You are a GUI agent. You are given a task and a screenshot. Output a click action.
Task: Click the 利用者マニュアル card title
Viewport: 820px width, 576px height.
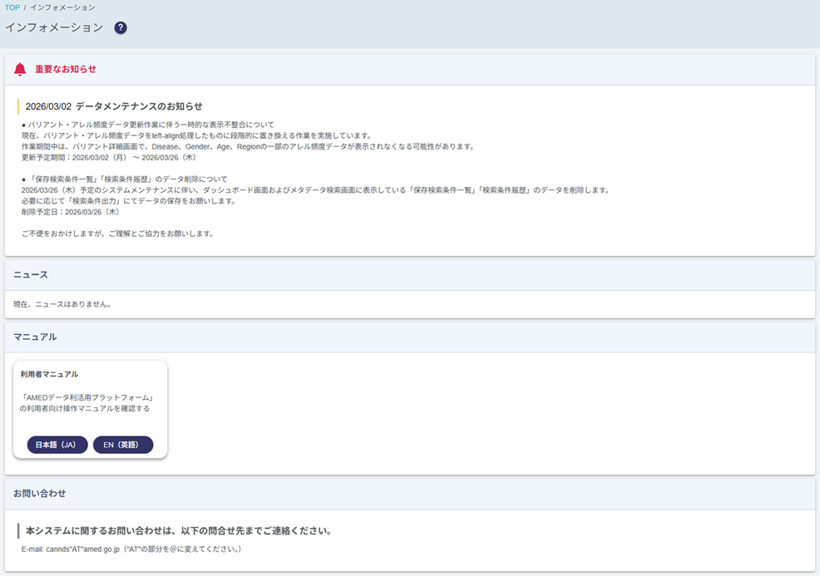[49, 374]
